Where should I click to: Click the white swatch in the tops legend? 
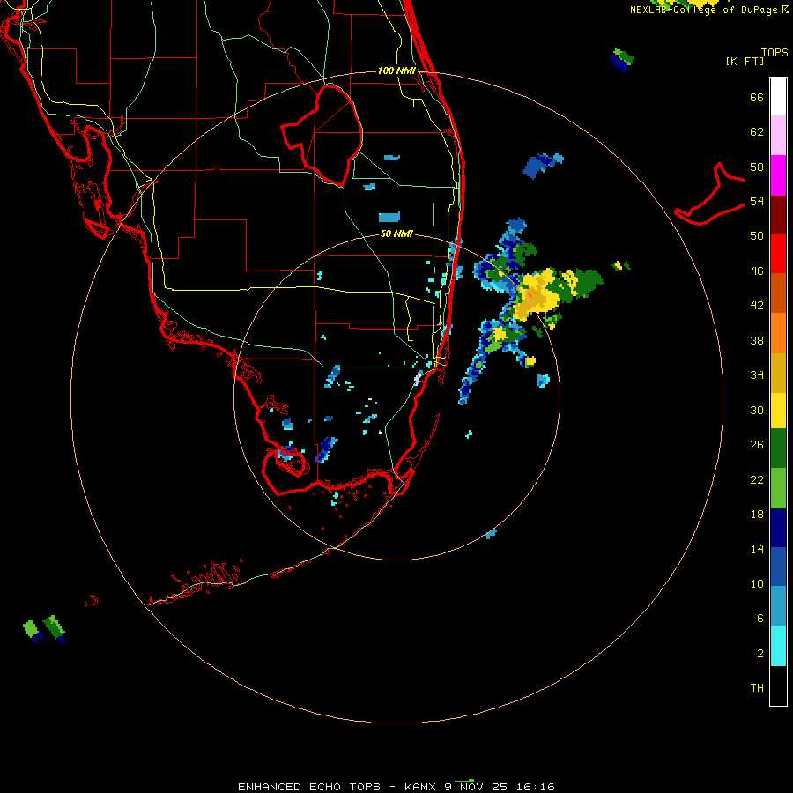click(x=778, y=97)
